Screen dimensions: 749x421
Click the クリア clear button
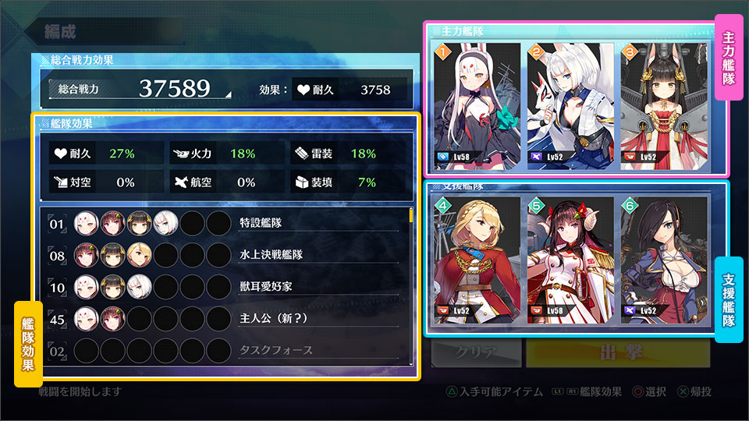476,353
